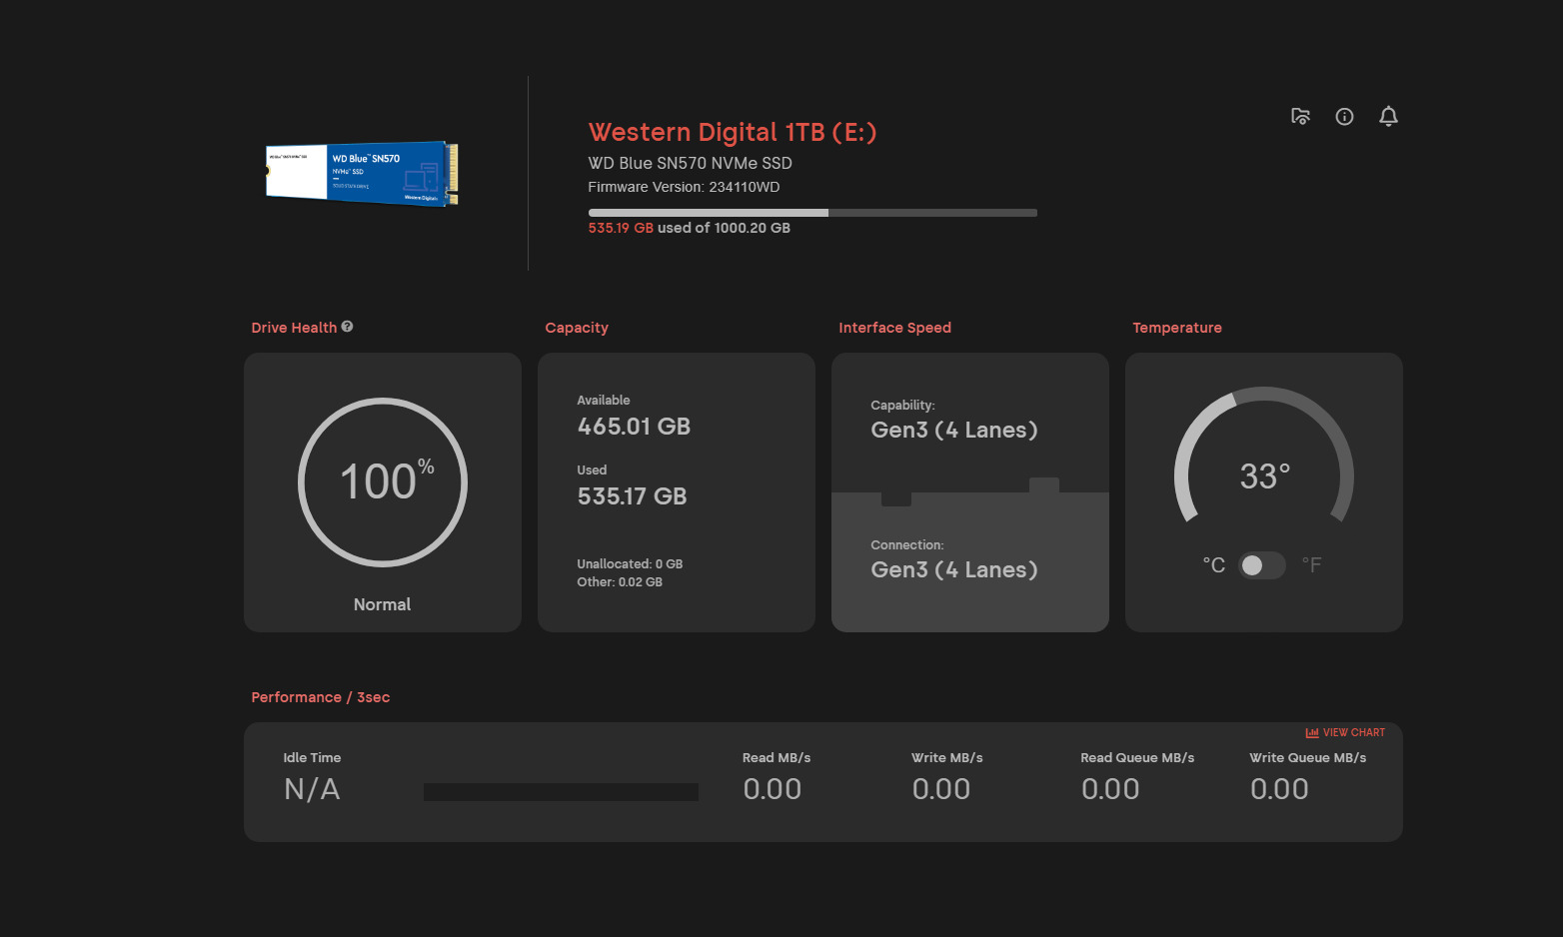Screen dimensions: 1563x937
Task: Click the Used 535.17 GB value
Action: [632, 496]
